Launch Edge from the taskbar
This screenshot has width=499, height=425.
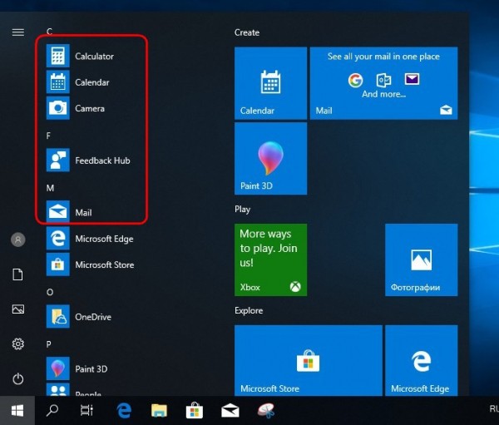tap(124, 410)
